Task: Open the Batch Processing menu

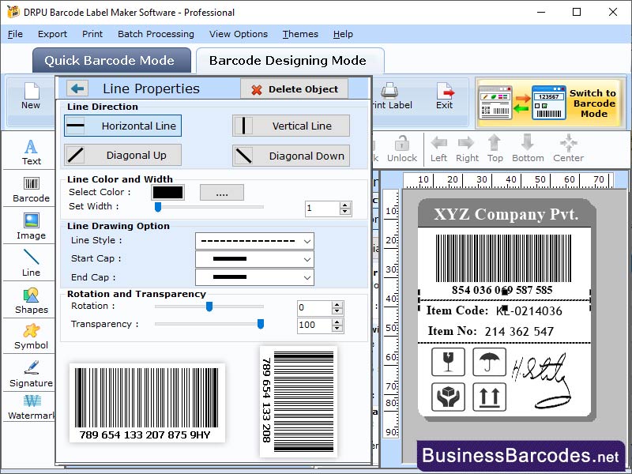Action: click(156, 34)
